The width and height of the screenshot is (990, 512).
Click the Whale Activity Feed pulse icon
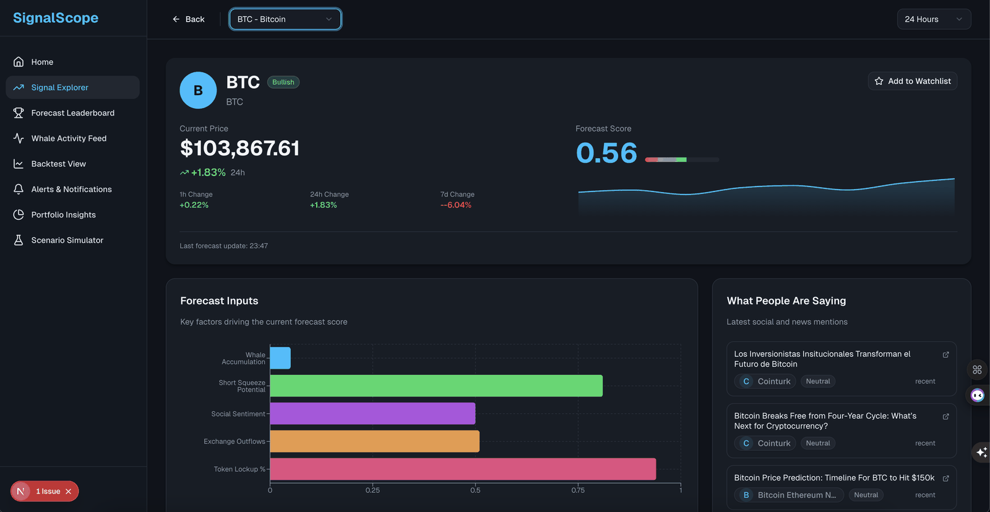(19, 138)
